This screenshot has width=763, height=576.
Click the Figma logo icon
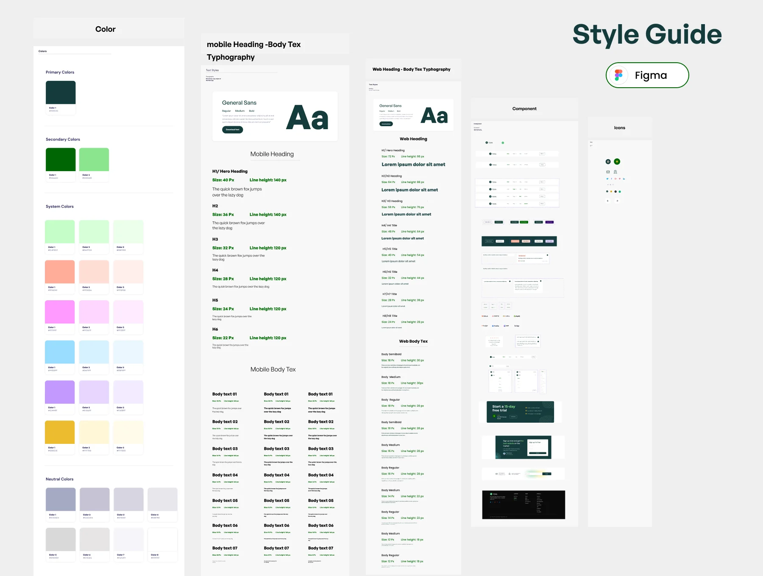(x=618, y=75)
